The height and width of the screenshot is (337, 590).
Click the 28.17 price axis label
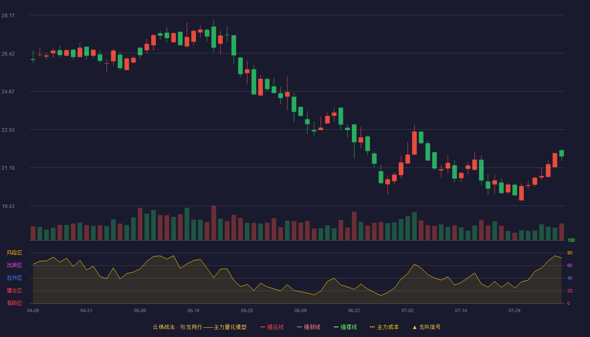pos(8,16)
